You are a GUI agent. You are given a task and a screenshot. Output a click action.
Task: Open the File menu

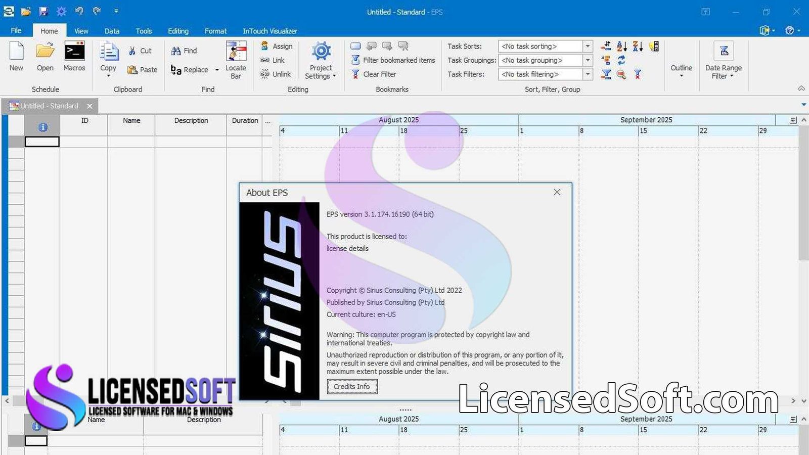pyautogui.click(x=16, y=31)
